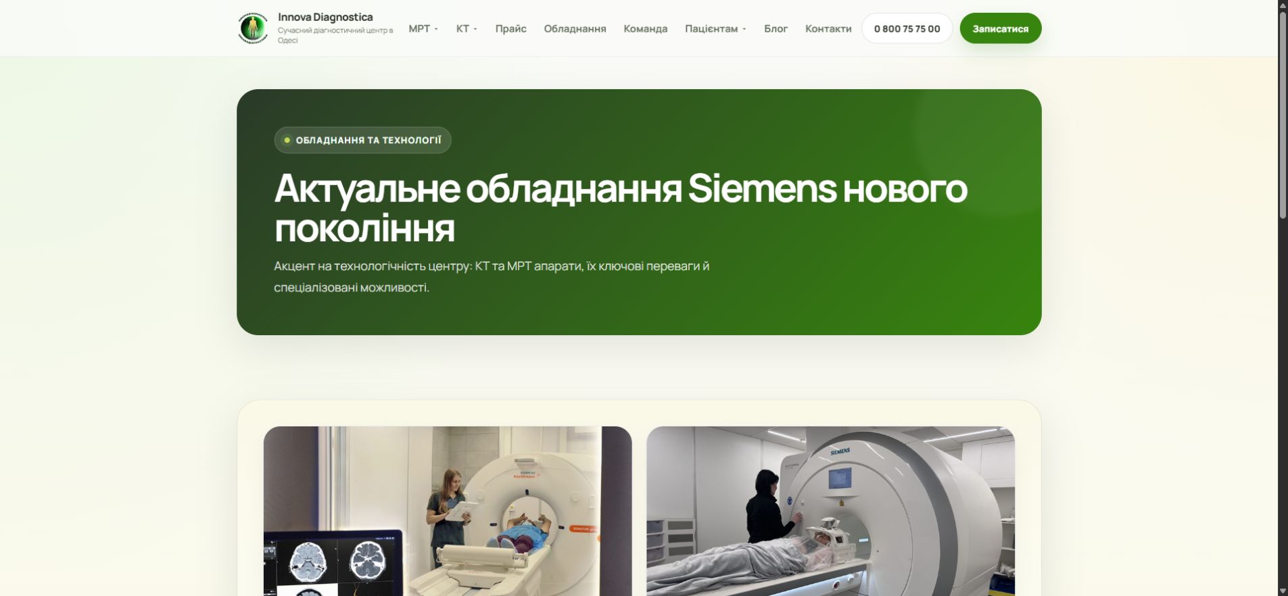Click the green Записатися button
This screenshot has height=596, width=1288.
coord(1001,28)
